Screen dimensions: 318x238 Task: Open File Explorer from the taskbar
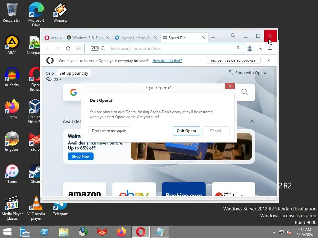[x=63, y=232]
